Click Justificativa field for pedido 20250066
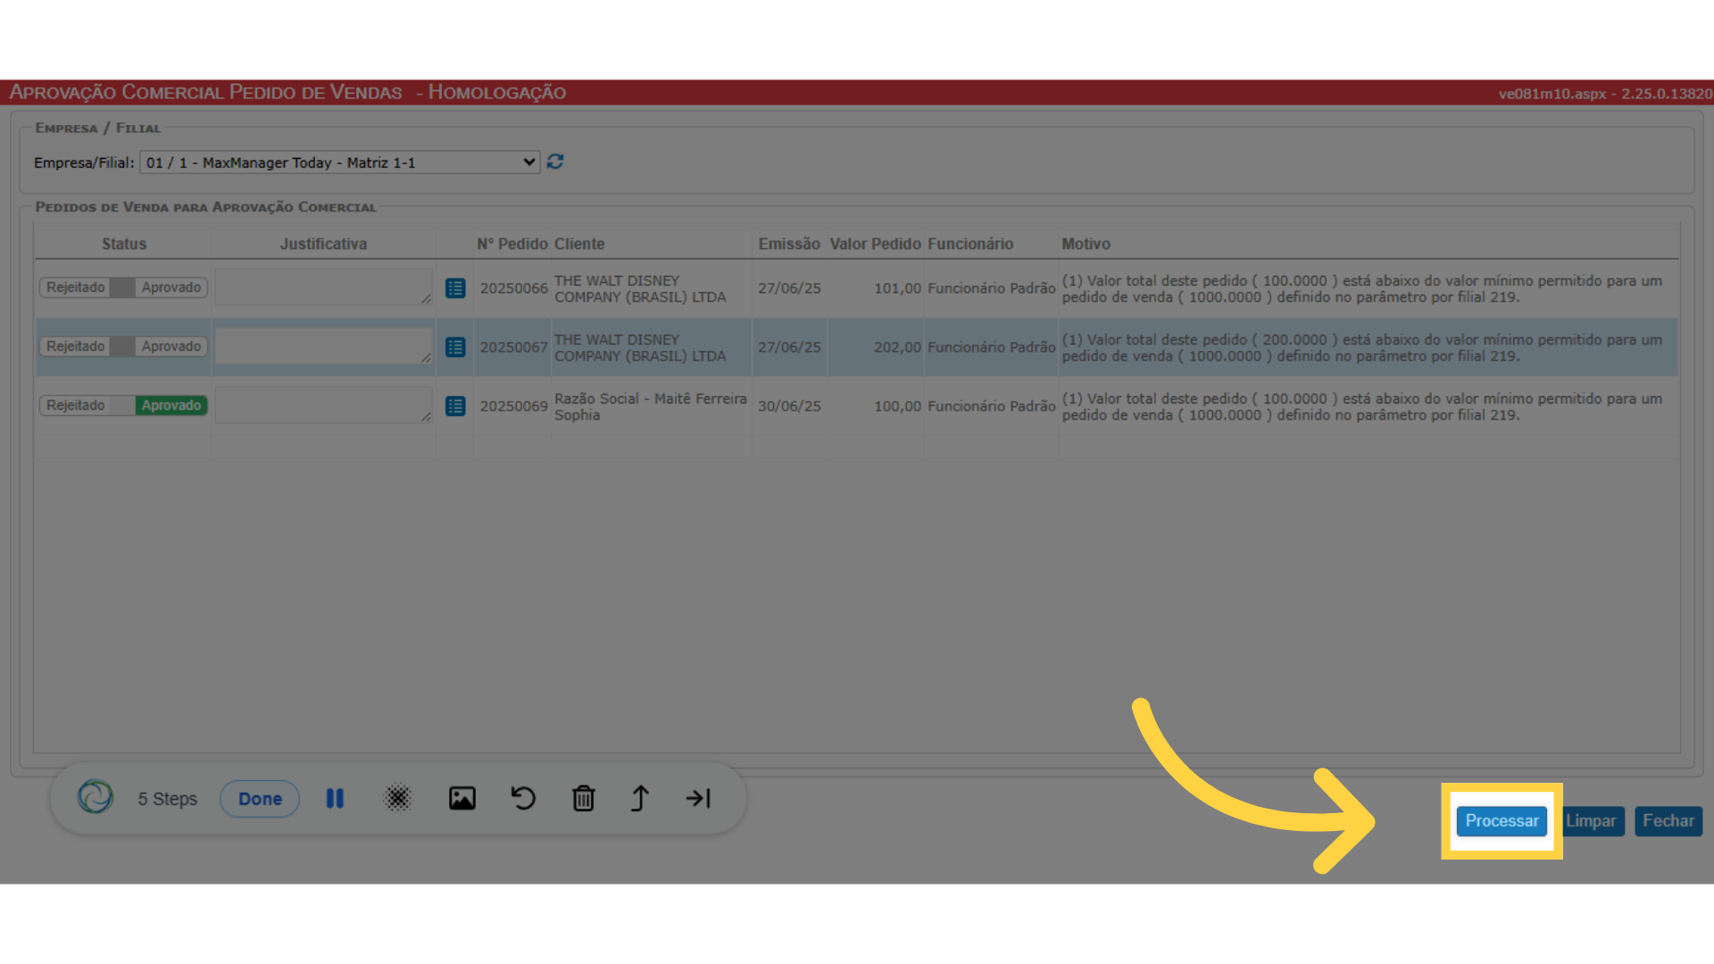The width and height of the screenshot is (1714, 964). pos(323,287)
